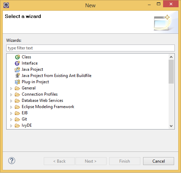Screen dimensions: 181x173
Task: Click the EJB folder icon
Action: pyautogui.click(x=17, y=113)
